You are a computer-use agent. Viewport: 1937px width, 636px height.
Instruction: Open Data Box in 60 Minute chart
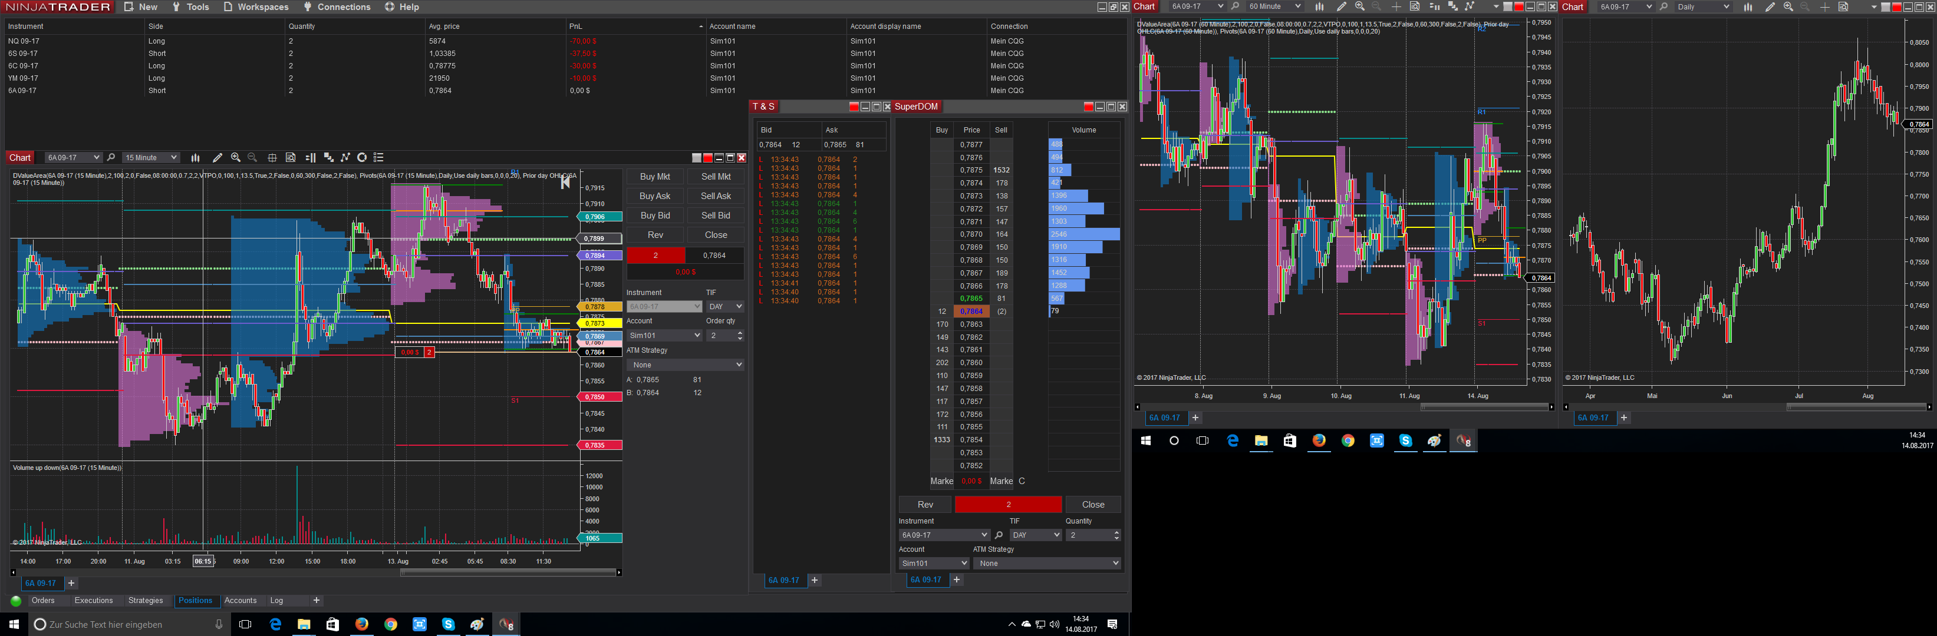tap(1414, 6)
